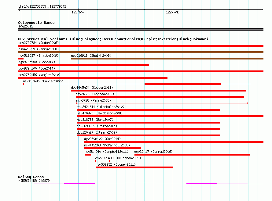Viewport: 272px width, 201px height.
Task: Select the esv24630 red bar
Action: [x=160, y=97]
